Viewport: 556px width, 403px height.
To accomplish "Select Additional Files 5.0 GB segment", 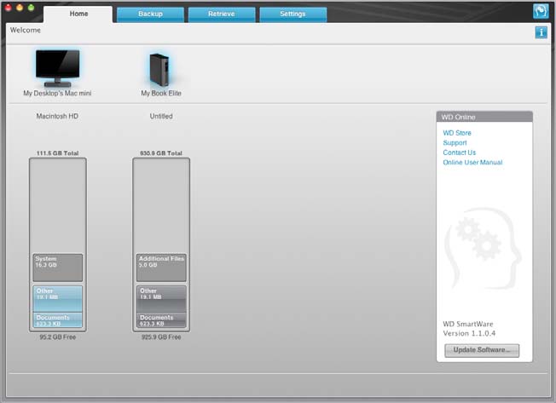I will click(161, 268).
